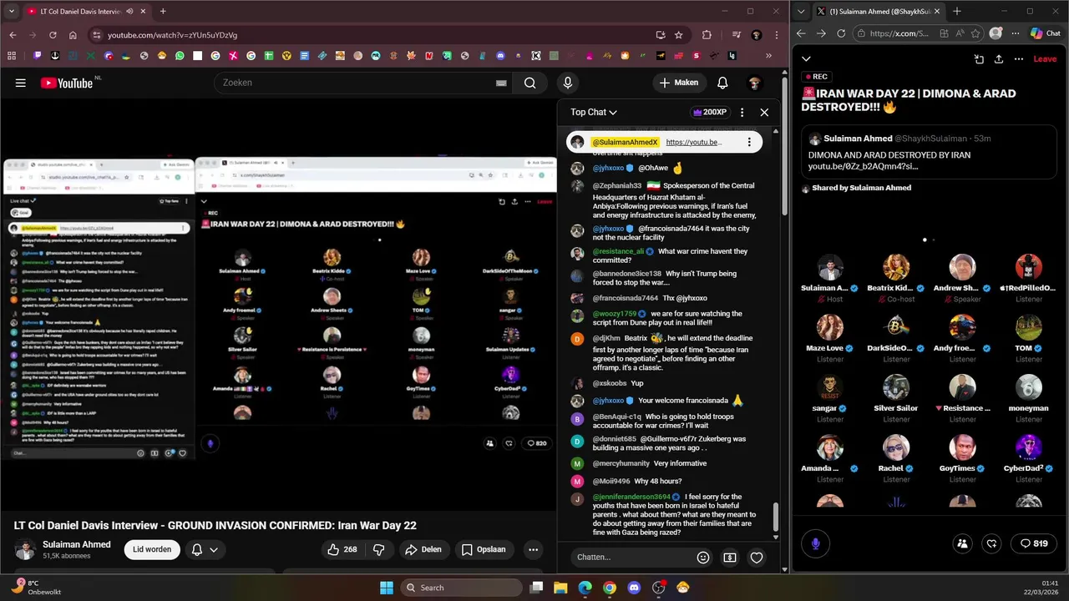Click the video player area

pos(278,306)
